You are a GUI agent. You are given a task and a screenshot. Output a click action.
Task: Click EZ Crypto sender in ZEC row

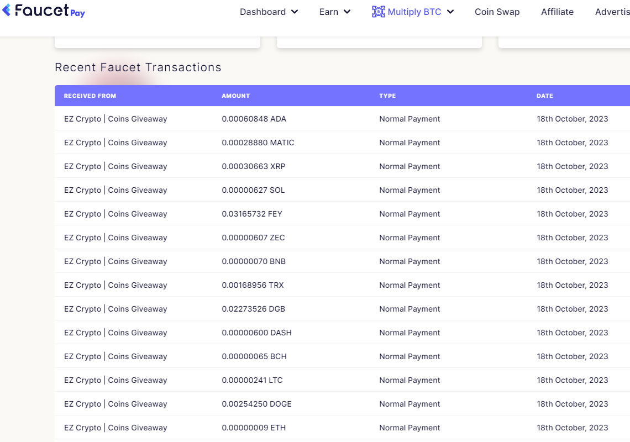(x=116, y=238)
